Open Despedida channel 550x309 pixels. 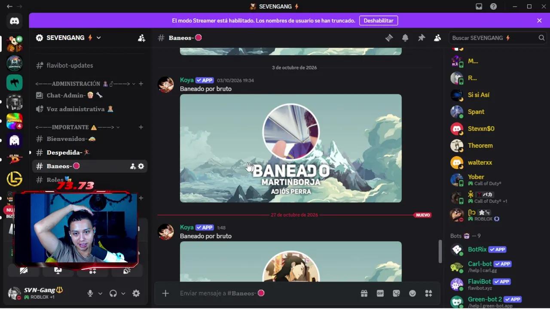[x=89, y=152]
